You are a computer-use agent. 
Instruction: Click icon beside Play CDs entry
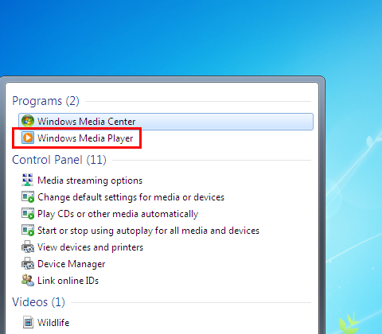pyautogui.click(x=28, y=214)
